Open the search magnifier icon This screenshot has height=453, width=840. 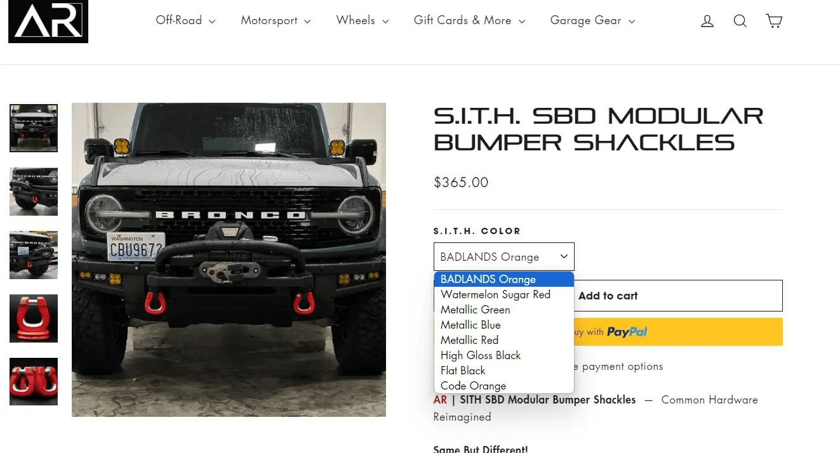tap(740, 21)
